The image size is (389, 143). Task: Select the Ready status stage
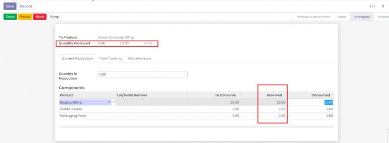(342, 17)
